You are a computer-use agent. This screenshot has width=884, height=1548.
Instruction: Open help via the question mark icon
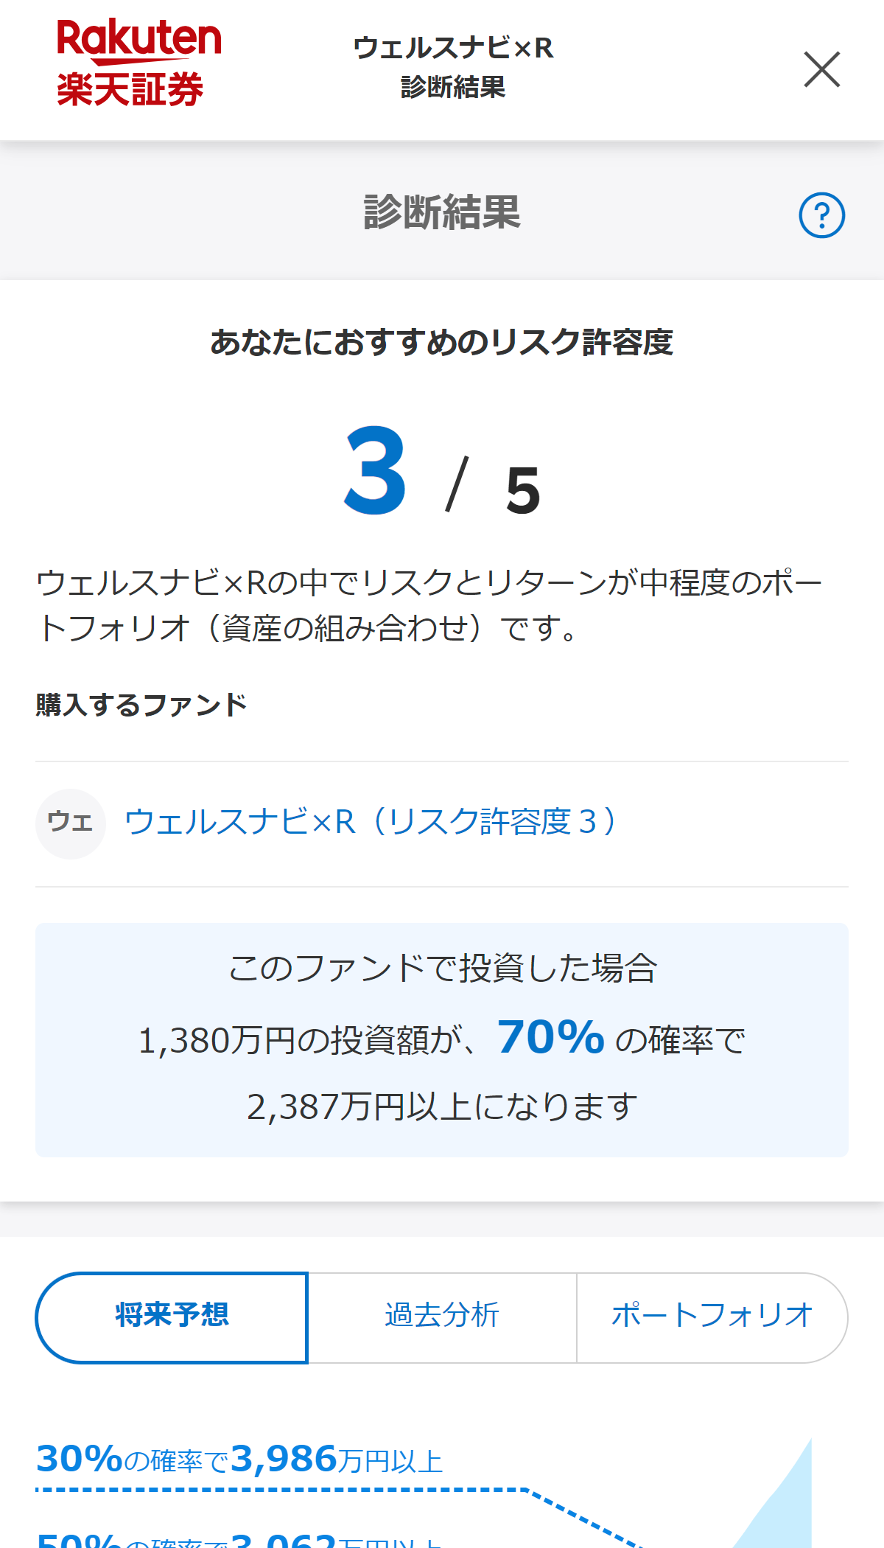click(821, 215)
